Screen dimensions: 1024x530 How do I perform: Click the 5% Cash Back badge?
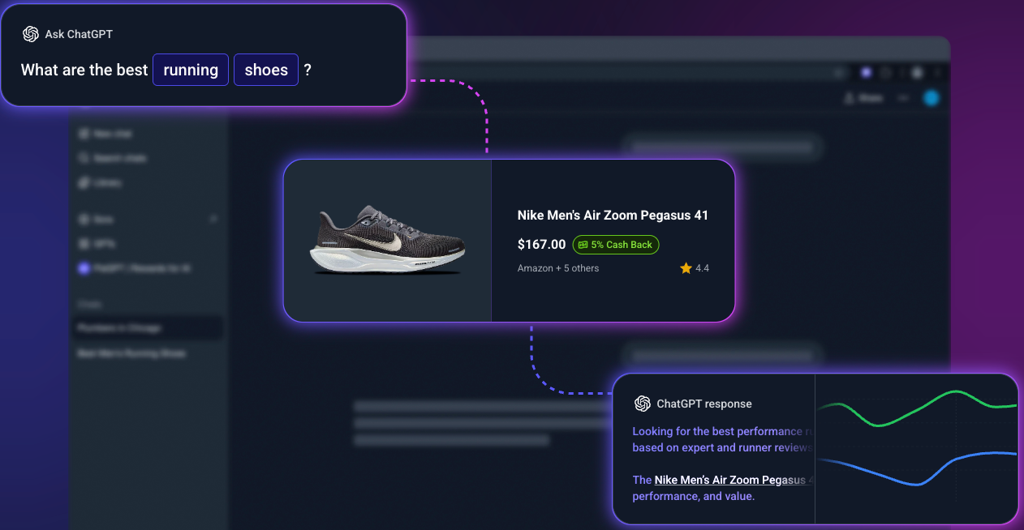(x=616, y=245)
